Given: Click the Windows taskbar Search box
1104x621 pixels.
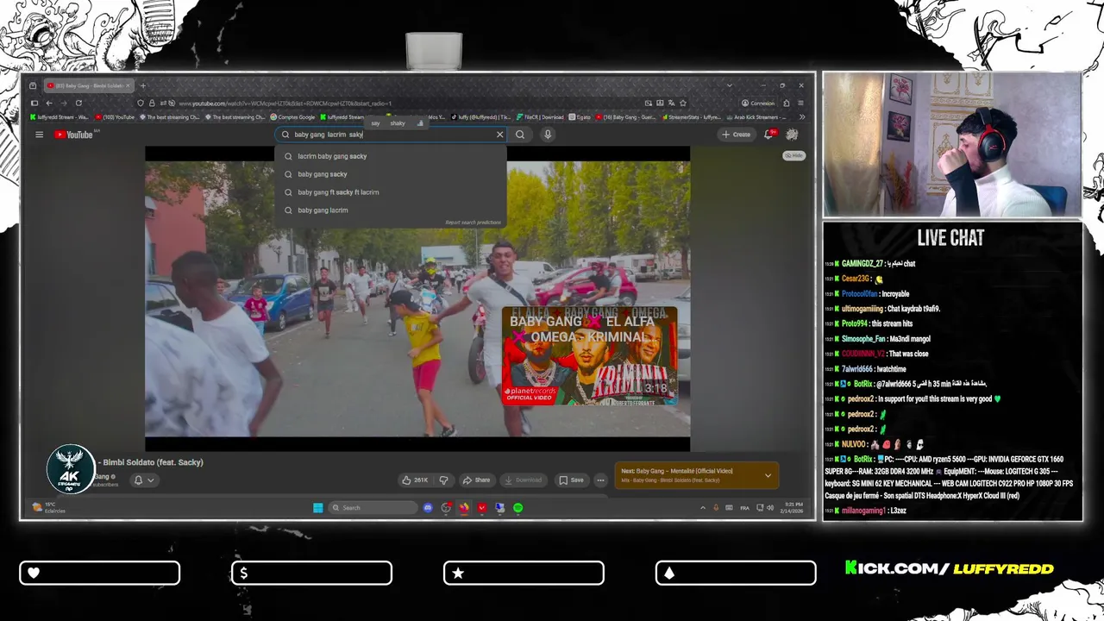Looking at the screenshot, I should click(x=373, y=508).
